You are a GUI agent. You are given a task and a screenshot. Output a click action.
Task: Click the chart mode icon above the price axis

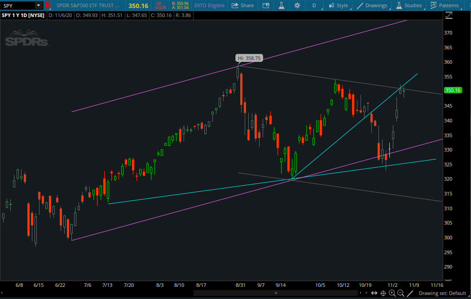click(x=449, y=15)
